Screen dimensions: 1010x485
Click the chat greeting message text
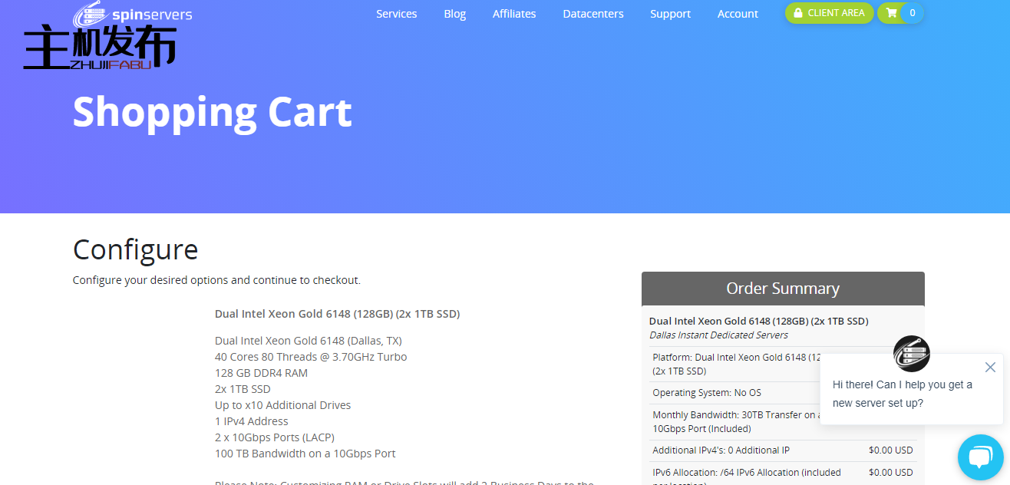click(x=902, y=394)
